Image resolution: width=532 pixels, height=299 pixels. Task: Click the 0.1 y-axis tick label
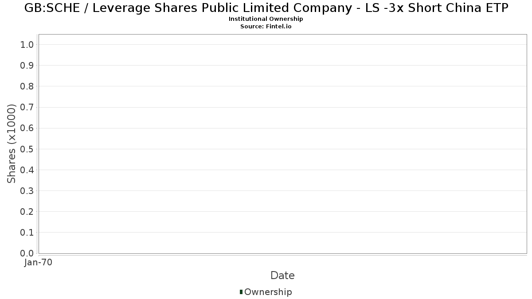click(x=27, y=233)
